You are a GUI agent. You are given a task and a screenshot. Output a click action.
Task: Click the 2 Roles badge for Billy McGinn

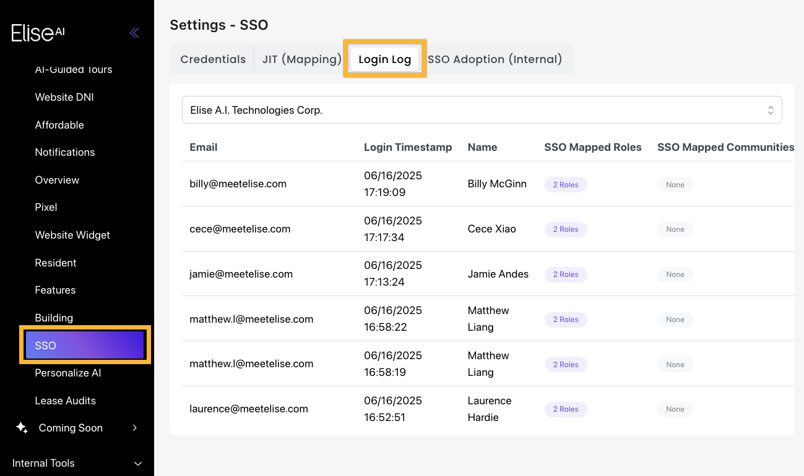pos(566,185)
